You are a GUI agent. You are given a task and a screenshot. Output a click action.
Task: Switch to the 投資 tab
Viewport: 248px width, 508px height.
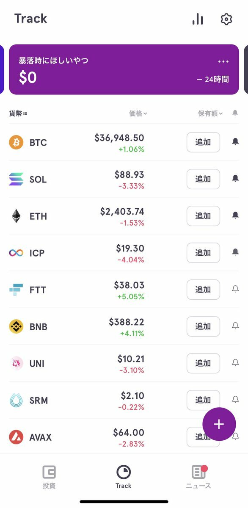pyautogui.click(x=49, y=477)
